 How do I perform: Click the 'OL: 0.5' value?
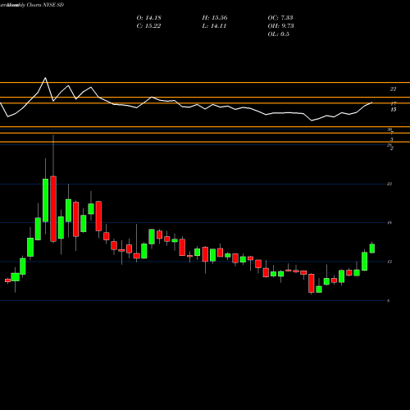pos(278,34)
